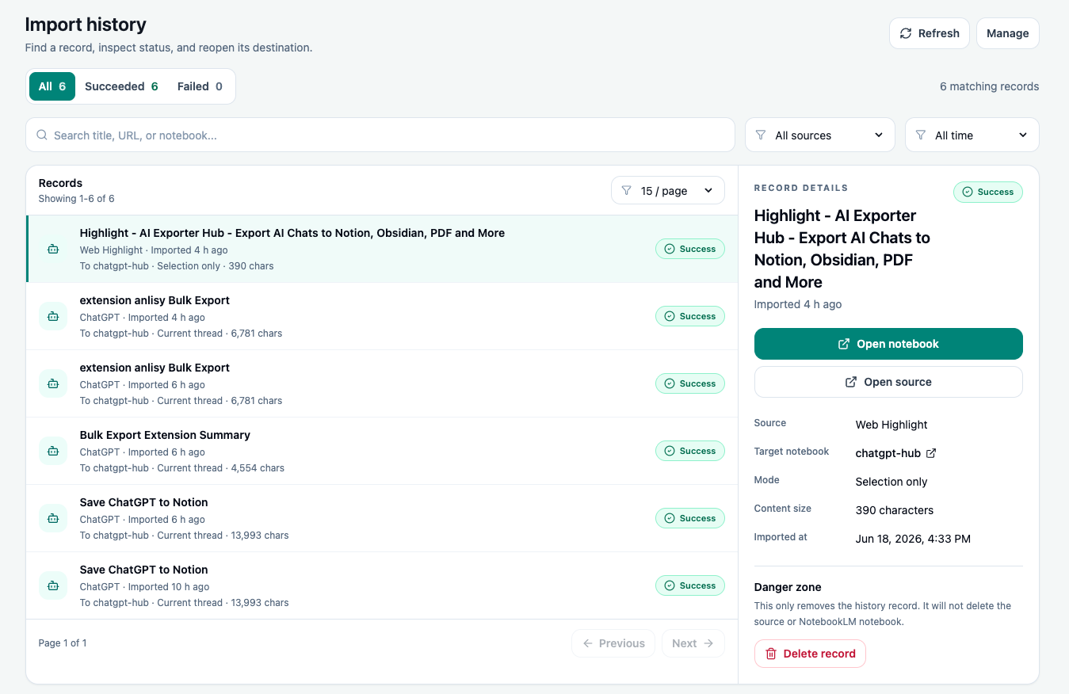The width and height of the screenshot is (1069, 694).
Task: Go to the Previous page
Action: click(x=613, y=643)
